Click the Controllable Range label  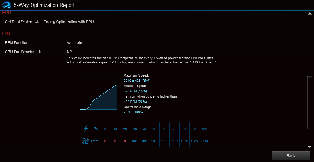138,107
